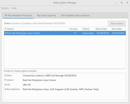
Task: Maximize the Subscription Manager window
Action: click(122, 3)
